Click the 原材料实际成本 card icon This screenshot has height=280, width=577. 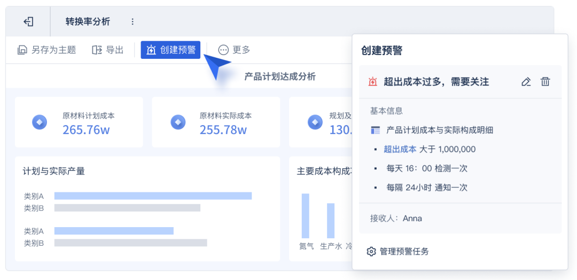178,122
